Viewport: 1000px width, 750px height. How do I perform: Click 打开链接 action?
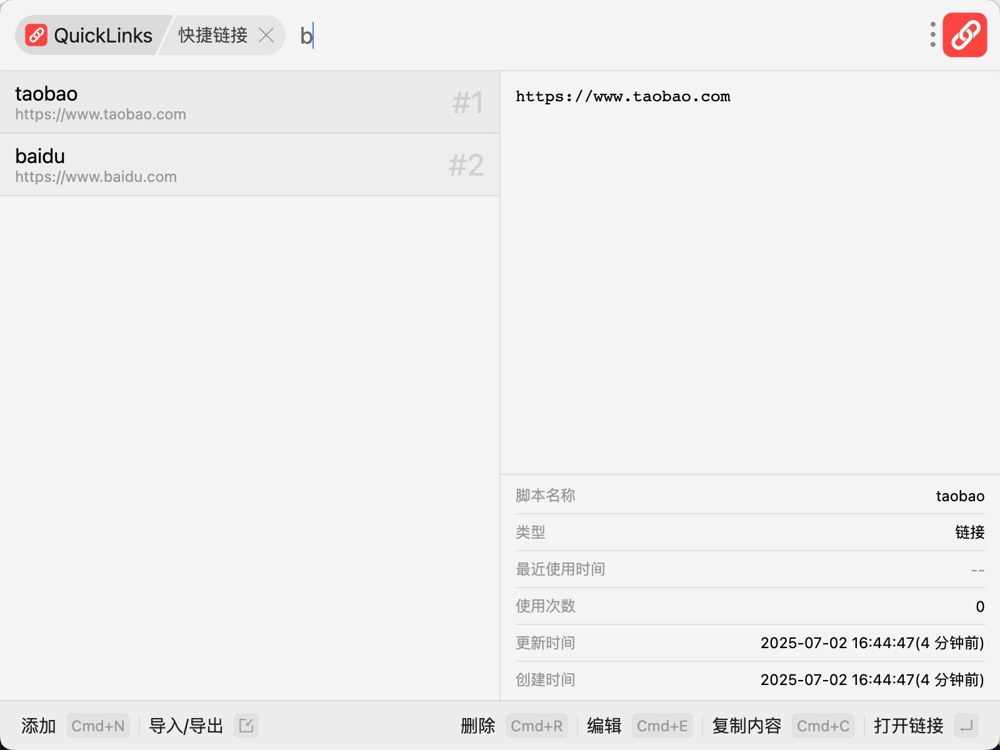(909, 726)
